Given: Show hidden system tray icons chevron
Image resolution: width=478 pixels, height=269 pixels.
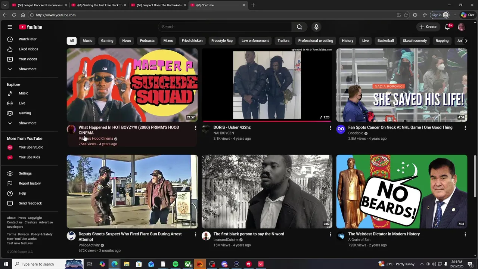Looking at the screenshot, I should coord(422,264).
